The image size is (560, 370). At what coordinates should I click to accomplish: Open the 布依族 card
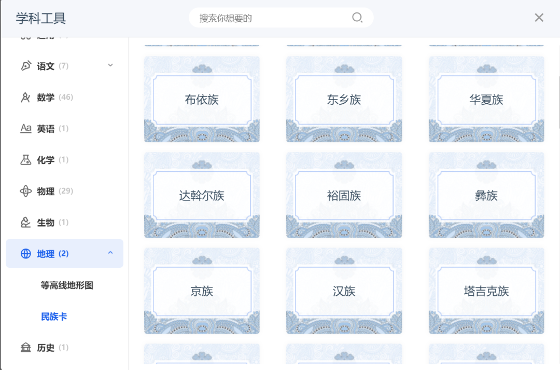[x=202, y=99]
